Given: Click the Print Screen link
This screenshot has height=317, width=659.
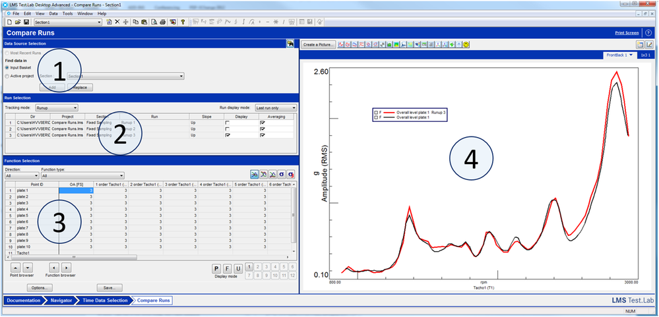Looking at the screenshot, I should 627,33.
